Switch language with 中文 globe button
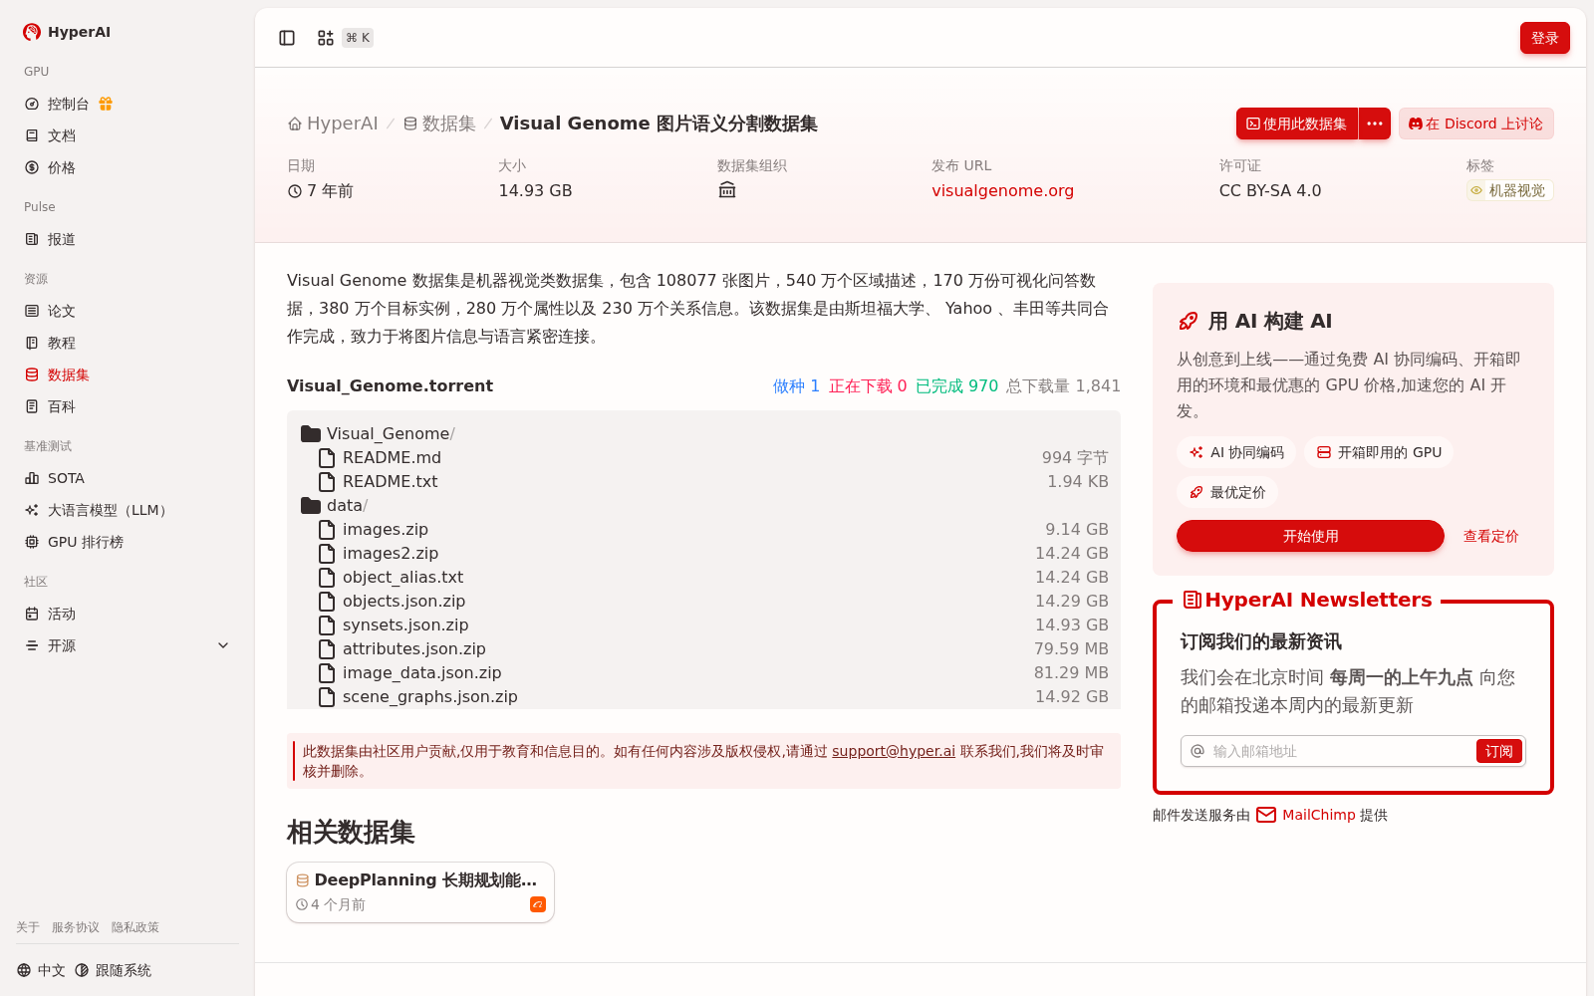Image resolution: width=1594 pixels, height=996 pixels. click(x=41, y=970)
